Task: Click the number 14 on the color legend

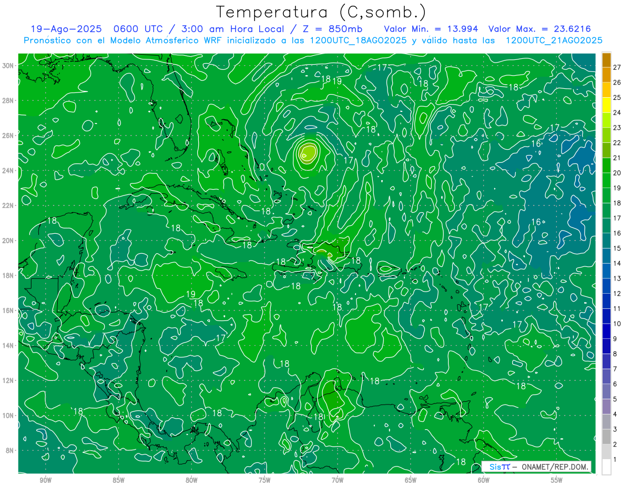Action: pyautogui.click(x=617, y=263)
